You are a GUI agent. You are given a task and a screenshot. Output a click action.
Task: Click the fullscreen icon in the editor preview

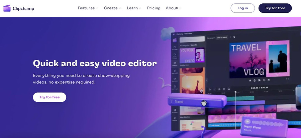click(x=287, y=79)
